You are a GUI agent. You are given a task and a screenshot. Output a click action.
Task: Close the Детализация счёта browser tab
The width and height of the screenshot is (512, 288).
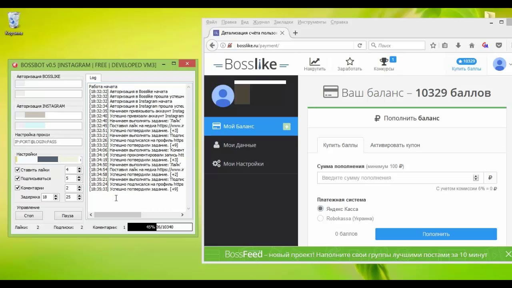click(x=282, y=33)
